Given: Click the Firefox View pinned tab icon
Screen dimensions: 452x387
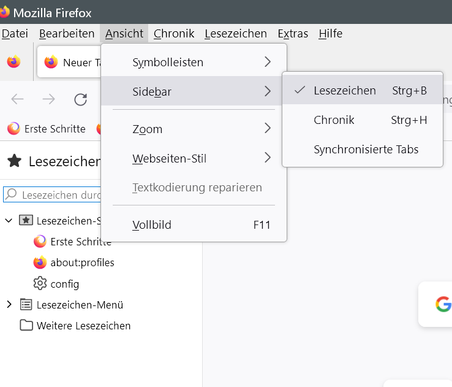Looking at the screenshot, I should pos(13,62).
